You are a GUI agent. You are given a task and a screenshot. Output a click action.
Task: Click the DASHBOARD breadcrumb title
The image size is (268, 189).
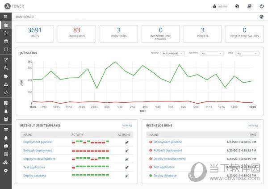pos(25,17)
